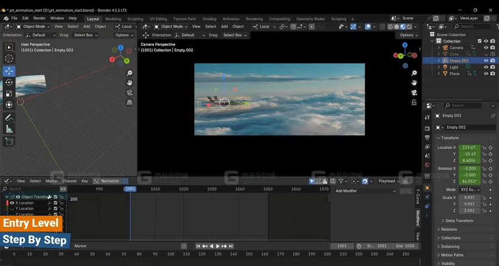Pin the Empty.002 properties panel
Image resolution: width=499 pixels, height=266 pixels.
coord(493,116)
